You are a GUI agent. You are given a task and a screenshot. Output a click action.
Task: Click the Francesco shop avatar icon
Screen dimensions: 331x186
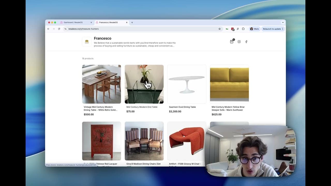(87, 41)
